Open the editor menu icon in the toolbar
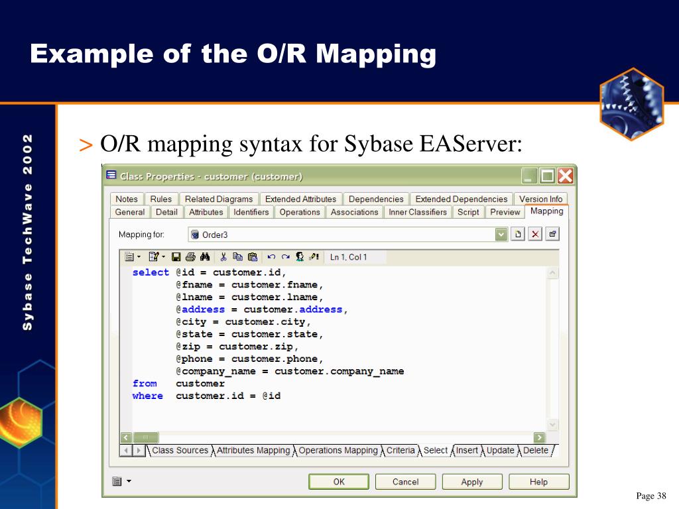The image size is (679, 509). point(129,257)
